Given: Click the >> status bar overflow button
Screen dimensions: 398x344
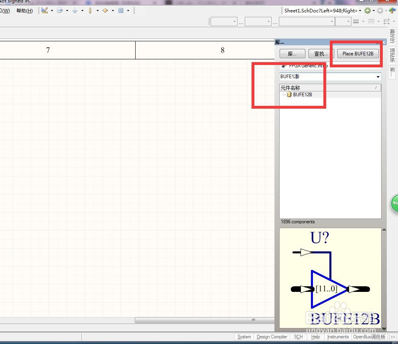Looking at the screenshot, I should coord(393,337).
